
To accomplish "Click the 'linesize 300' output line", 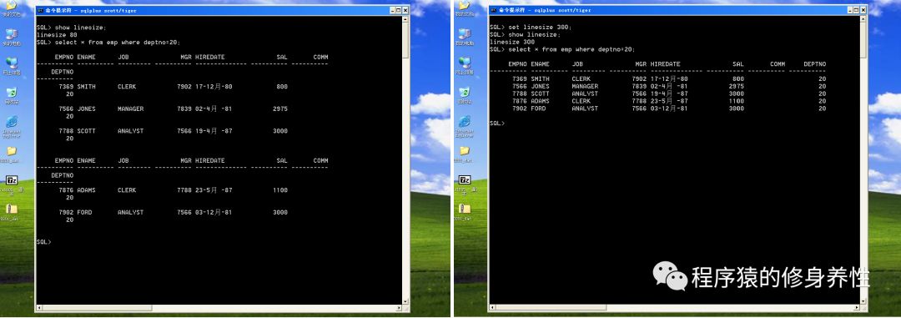I will point(512,42).
